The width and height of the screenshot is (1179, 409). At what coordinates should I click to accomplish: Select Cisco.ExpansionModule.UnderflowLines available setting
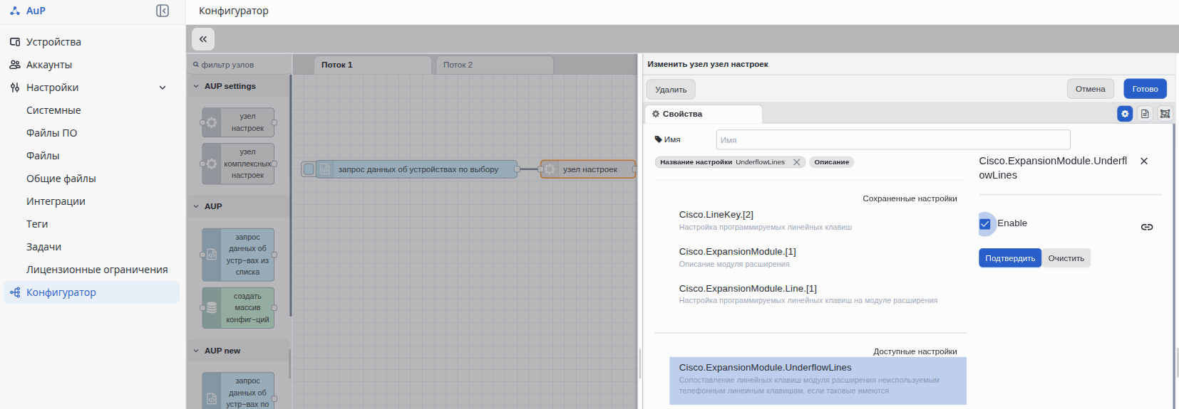pos(818,381)
